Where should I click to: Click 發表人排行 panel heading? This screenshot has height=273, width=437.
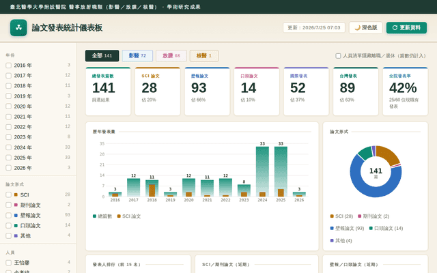pyautogui.click(x=117, y=265)
